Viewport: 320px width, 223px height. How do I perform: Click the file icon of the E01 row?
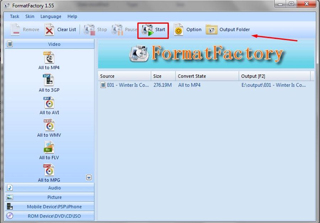pyautogui.click(x=103, y=85)
